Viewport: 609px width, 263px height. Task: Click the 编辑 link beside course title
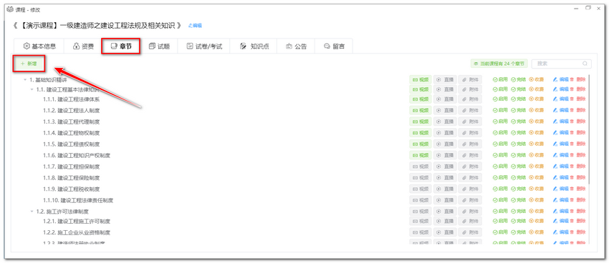[x=195, y=26]
